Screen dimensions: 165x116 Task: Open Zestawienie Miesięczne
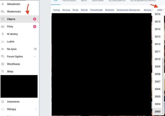(128, 10)
